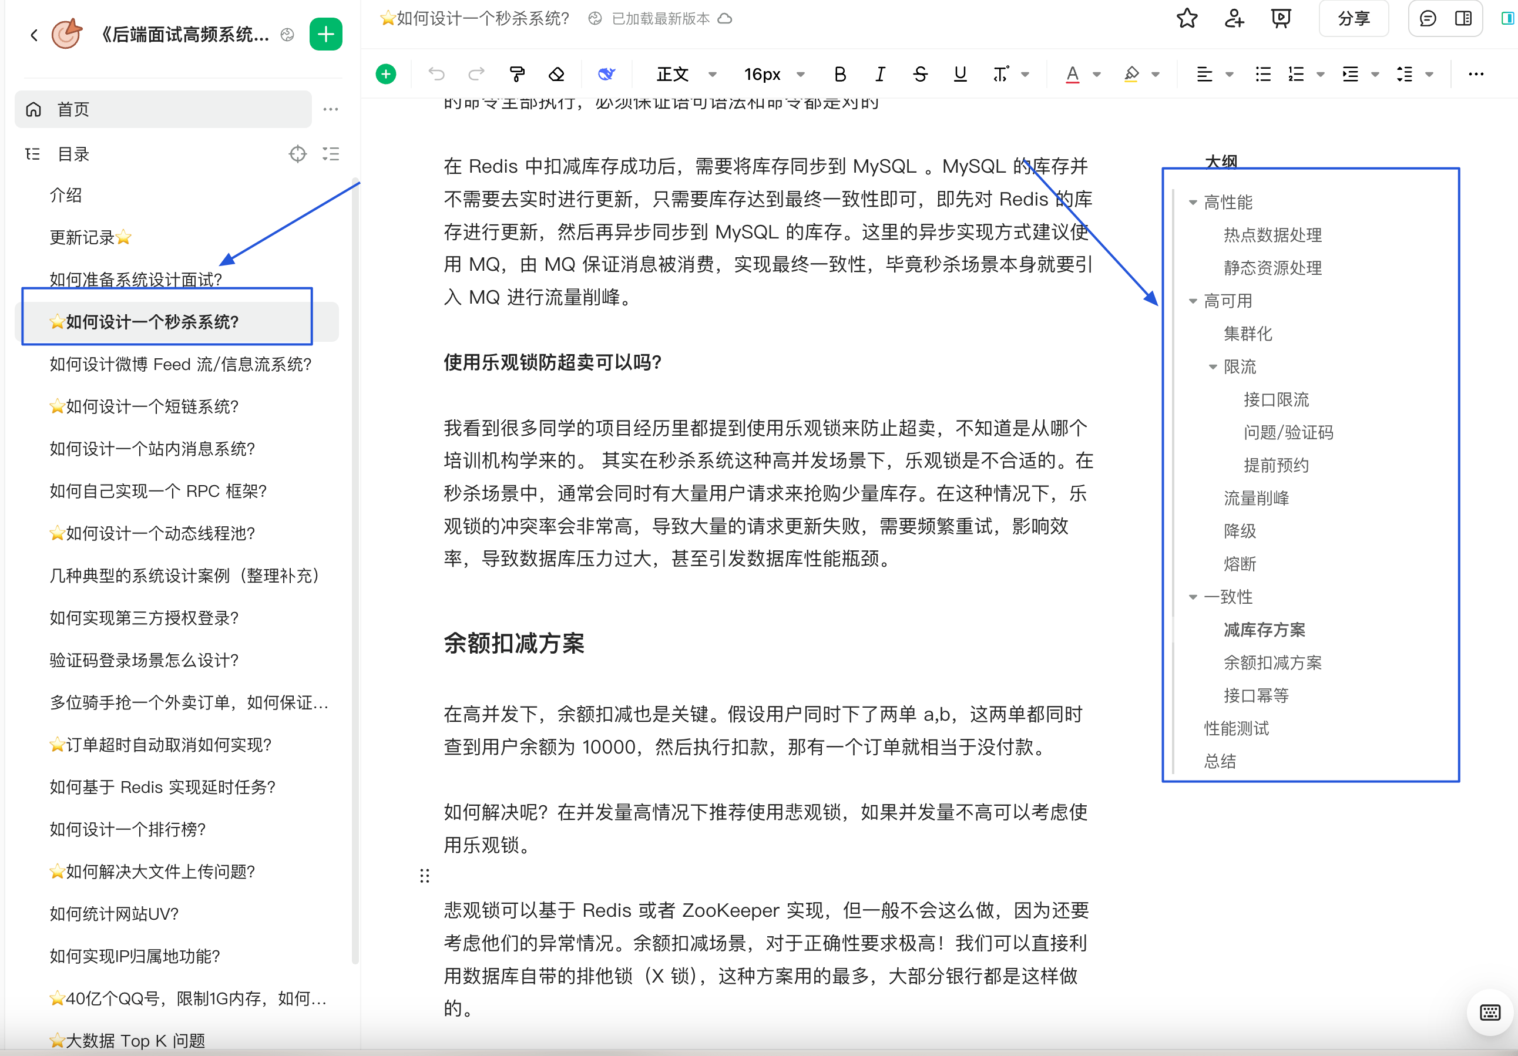Open the AI assistant tool
The height and width of the screenshot is (1056, 1518).
(x=606, y=74)
